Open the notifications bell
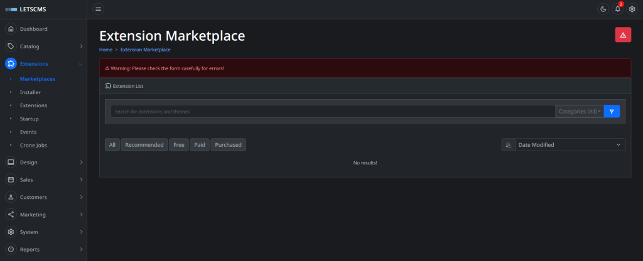Image resolution: width=643 pixels, height=261 pixels. point(618,9)
